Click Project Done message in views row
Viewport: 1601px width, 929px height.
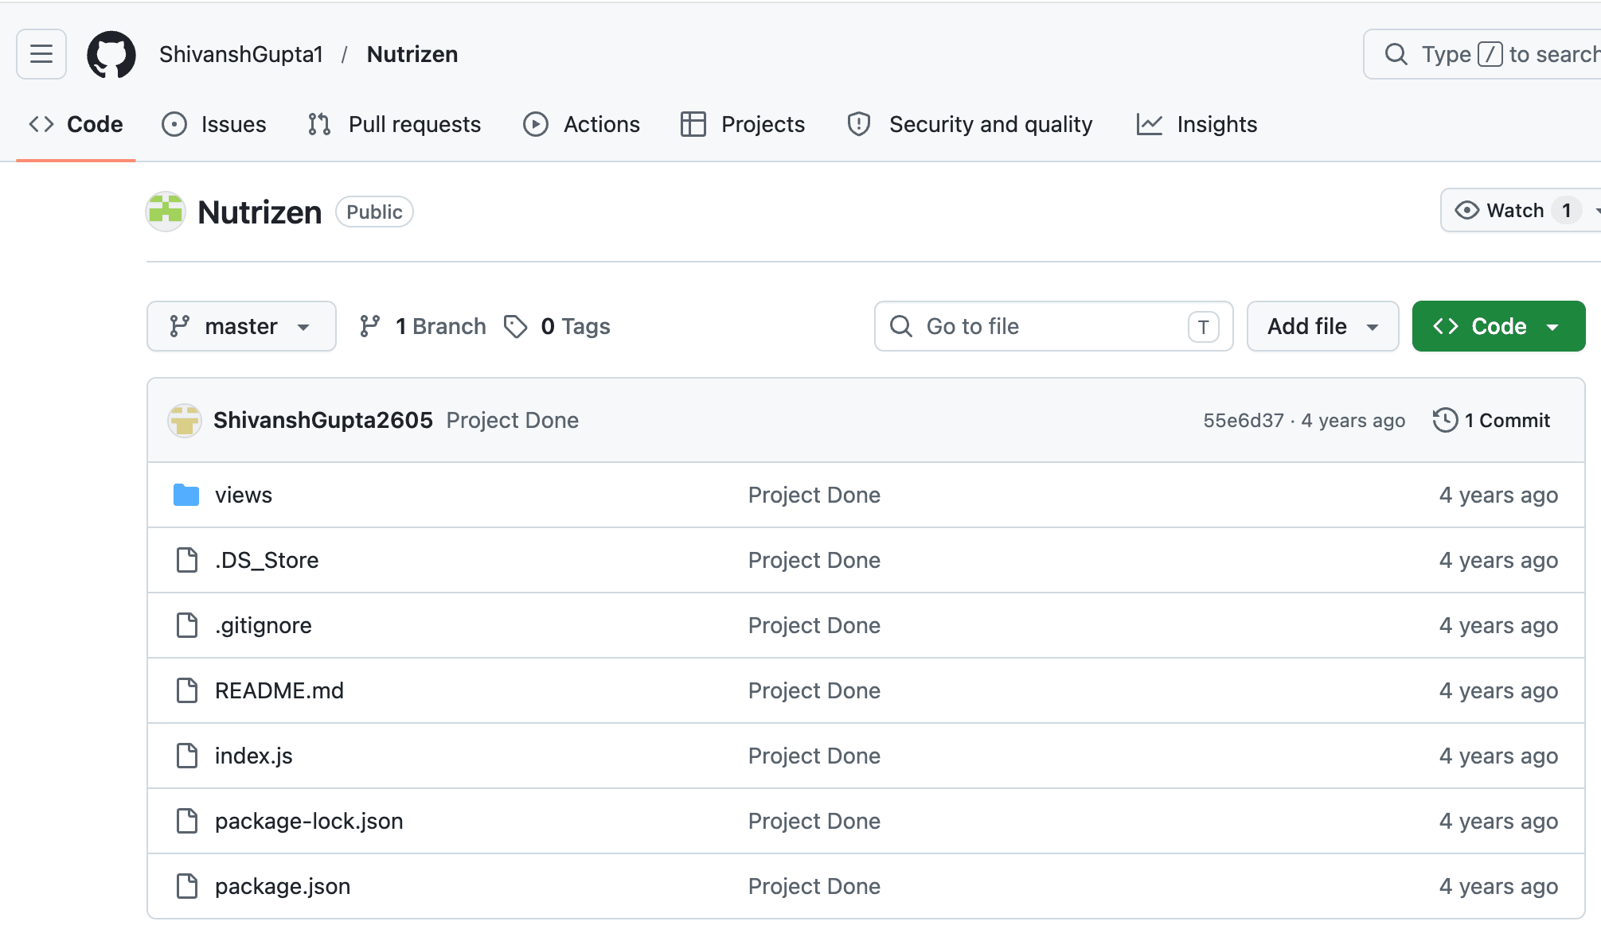click(814, 495)
